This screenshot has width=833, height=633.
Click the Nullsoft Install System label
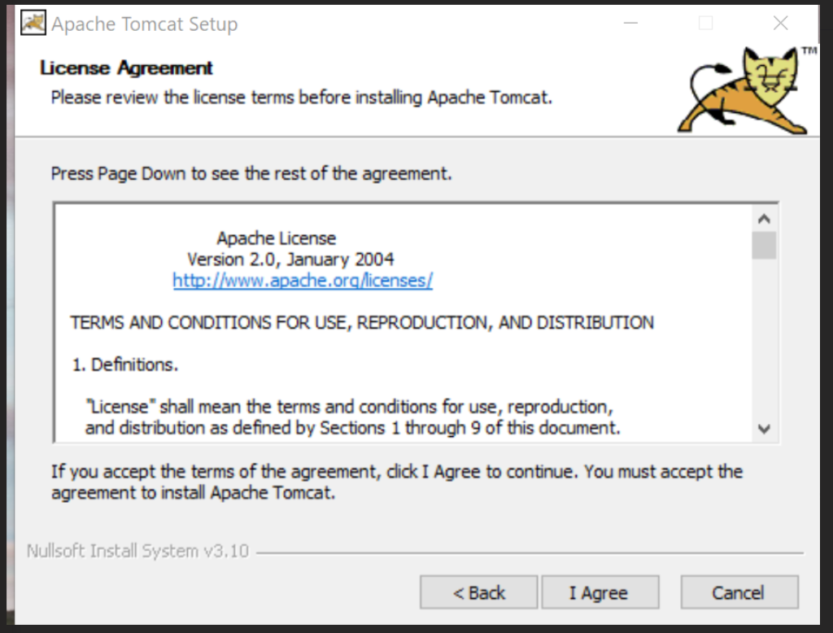click(x=137, y=551)
